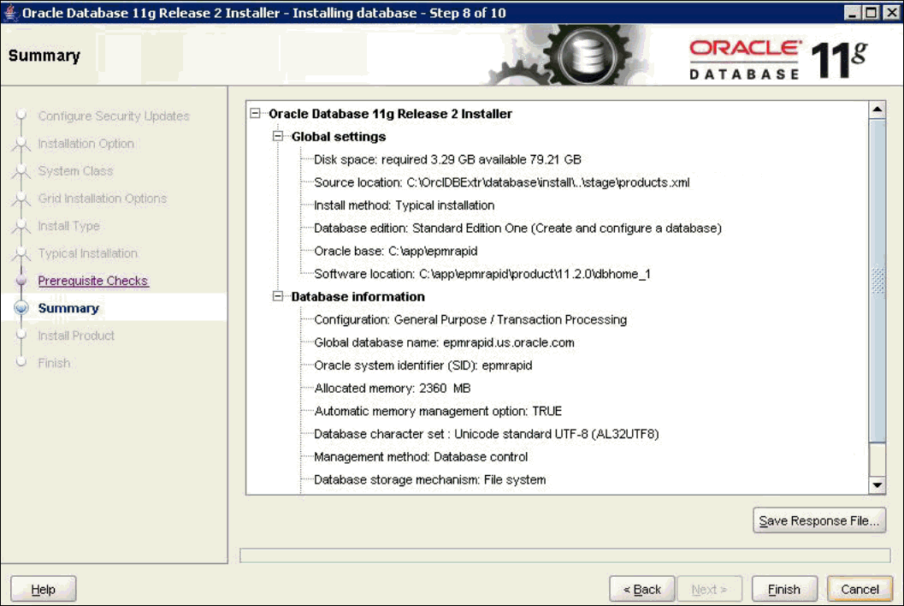Image resolution: width=904 pixels, height=606 pixels.
Task: Select 'Database character set' row
Action: click(x=487, y=434)
